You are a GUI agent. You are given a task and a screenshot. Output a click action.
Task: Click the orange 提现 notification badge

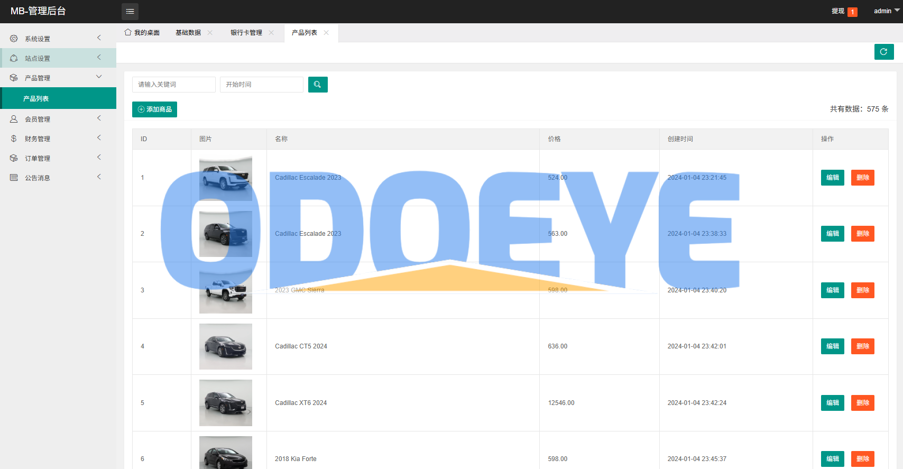tap(852, 12)
